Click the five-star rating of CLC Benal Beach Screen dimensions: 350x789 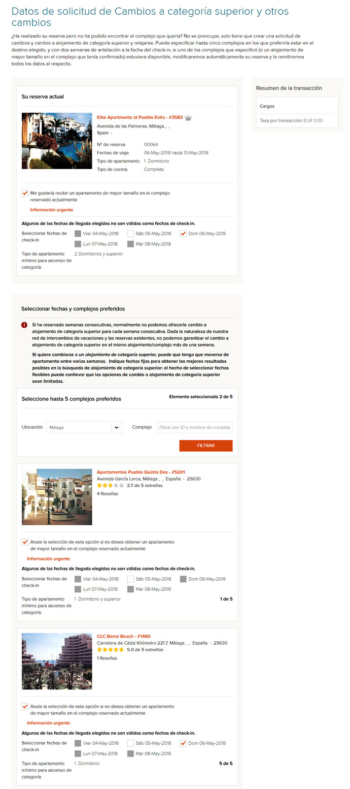click(x=110, y=649)
